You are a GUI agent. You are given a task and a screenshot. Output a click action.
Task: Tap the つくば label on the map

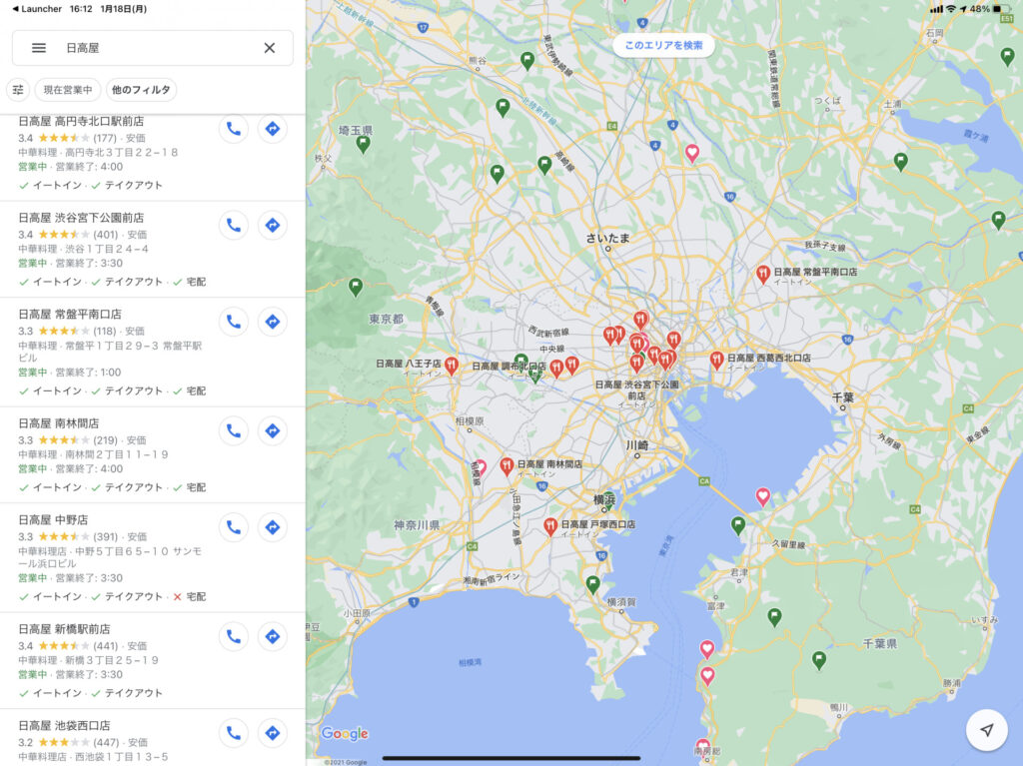coord(827,101)
